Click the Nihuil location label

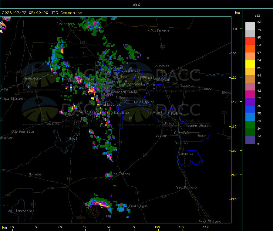point(72,138)
